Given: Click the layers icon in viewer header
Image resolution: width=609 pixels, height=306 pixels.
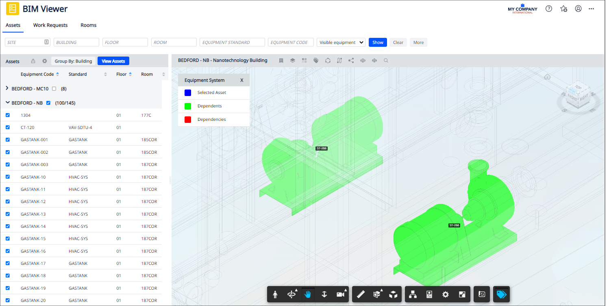Looking at the screenshot, I should (x=292, y=61).
